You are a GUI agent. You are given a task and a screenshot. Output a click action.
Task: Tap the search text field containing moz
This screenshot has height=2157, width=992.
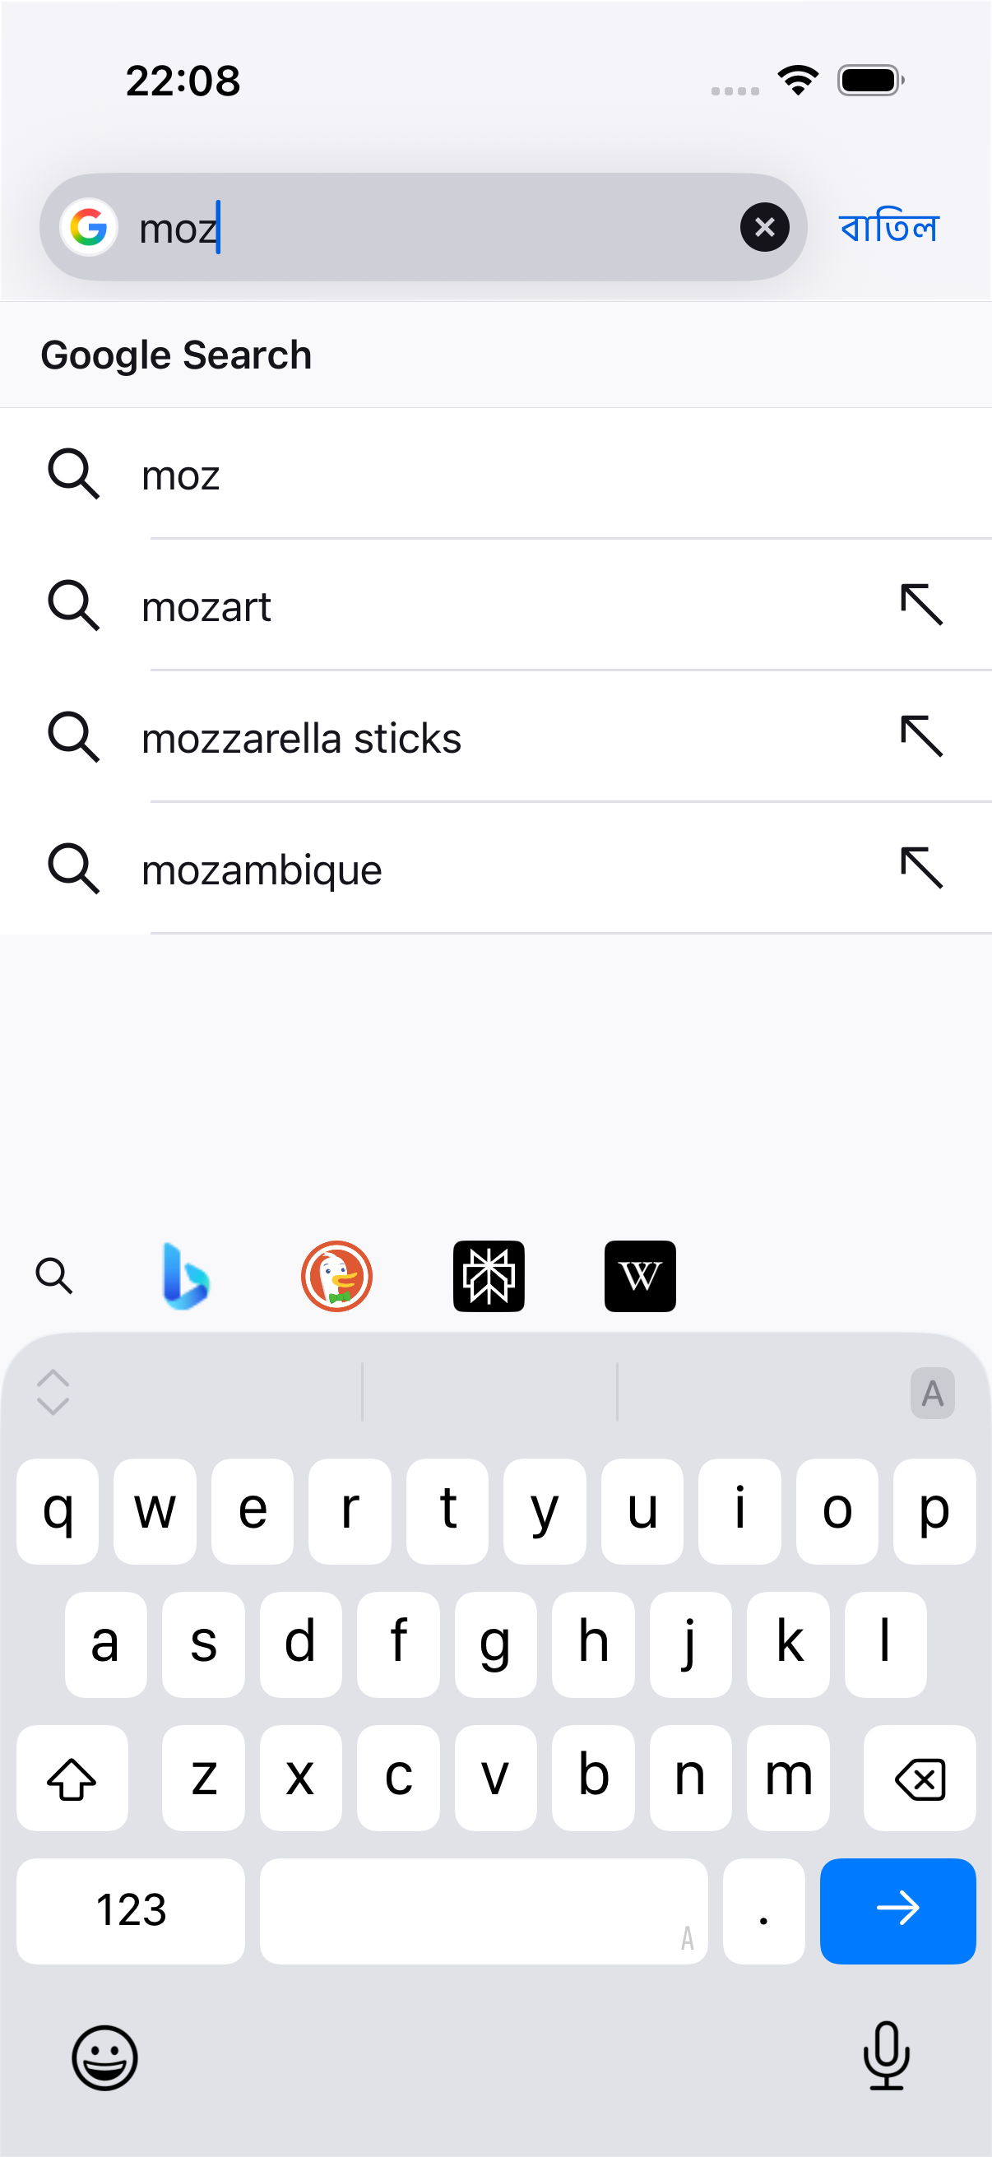pos(423,227)
